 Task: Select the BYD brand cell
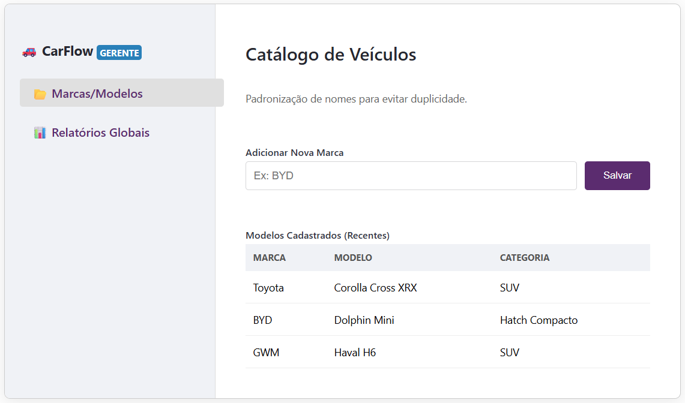[x=262, y=320]
